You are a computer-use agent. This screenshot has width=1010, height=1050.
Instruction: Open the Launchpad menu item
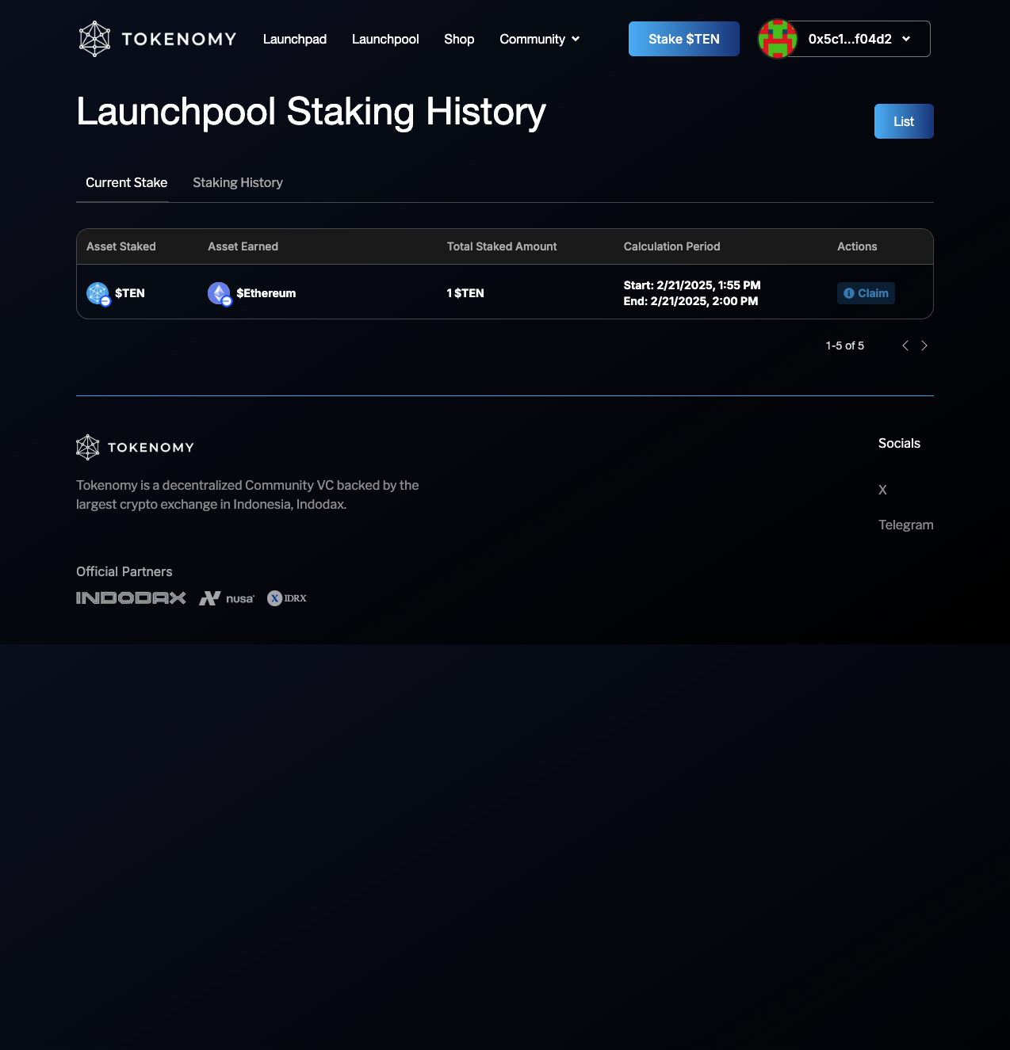(x=295, y=39)
